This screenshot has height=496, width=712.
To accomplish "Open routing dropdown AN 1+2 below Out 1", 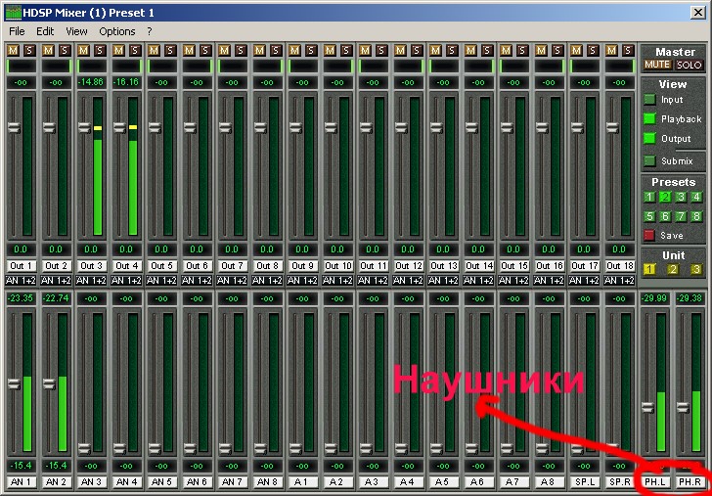I will tap(21, 281).
